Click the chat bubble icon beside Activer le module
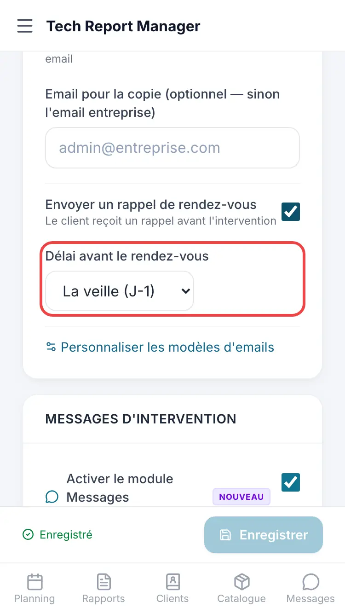The width and height of the screenshot is (345, 614). pyautogui.click(x=52, y=497)
